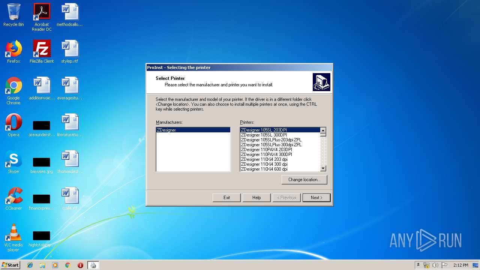Show hidden tray icons arrow

pos(418,265)
